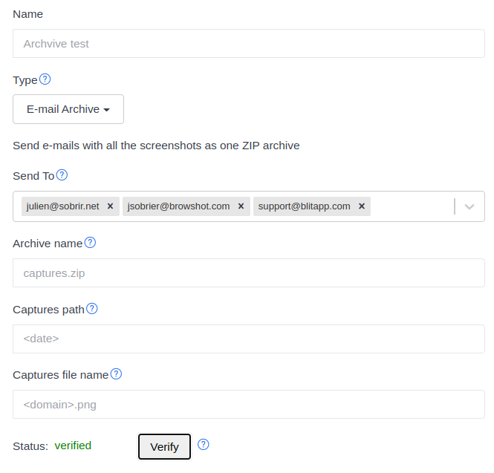494x473 pixels.
Task: Click the Verify button
Action: [164, 446]
